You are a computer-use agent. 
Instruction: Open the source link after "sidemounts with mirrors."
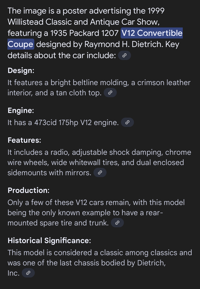pyautogui.click(x=100, y=173)
